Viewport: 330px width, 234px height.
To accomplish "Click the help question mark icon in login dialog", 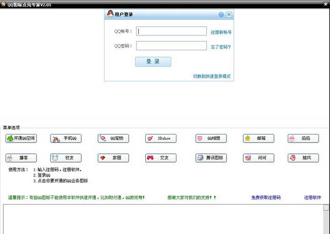I will coord(221,15).
